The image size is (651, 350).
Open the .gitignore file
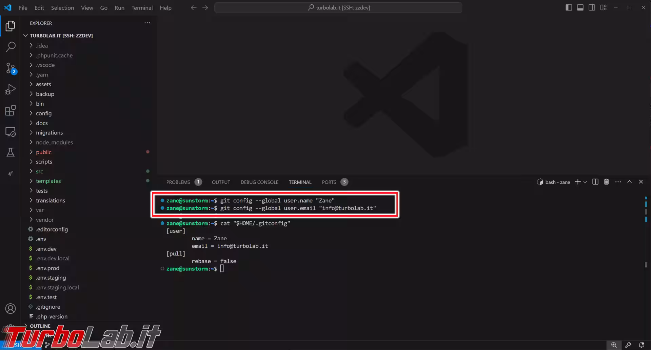click(48, 307)
